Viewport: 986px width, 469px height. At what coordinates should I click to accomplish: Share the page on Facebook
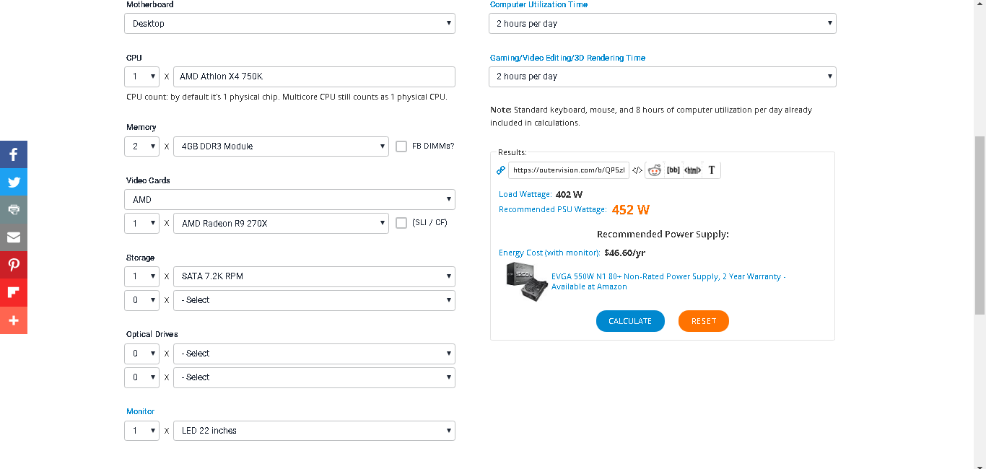click(x=14, y=154)
